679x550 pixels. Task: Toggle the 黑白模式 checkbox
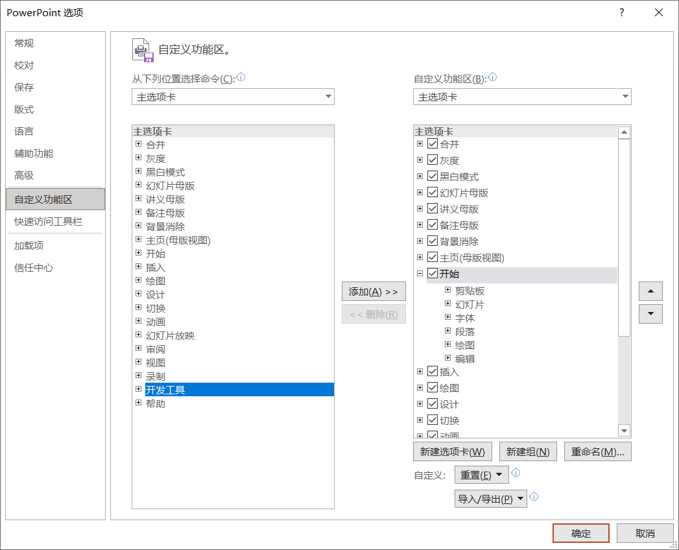pos(432,176)
